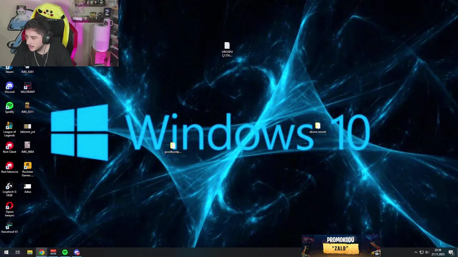
Task: Open Task View from the taskbar
Action: point(18,252)
